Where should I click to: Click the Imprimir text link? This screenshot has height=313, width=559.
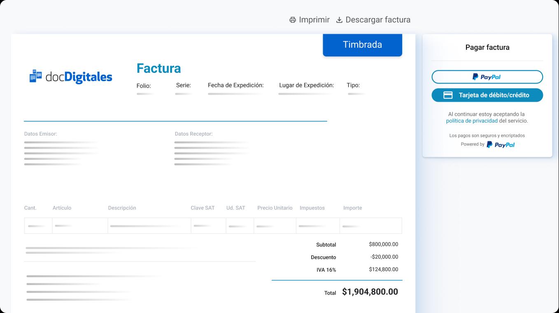coord(314,20)
